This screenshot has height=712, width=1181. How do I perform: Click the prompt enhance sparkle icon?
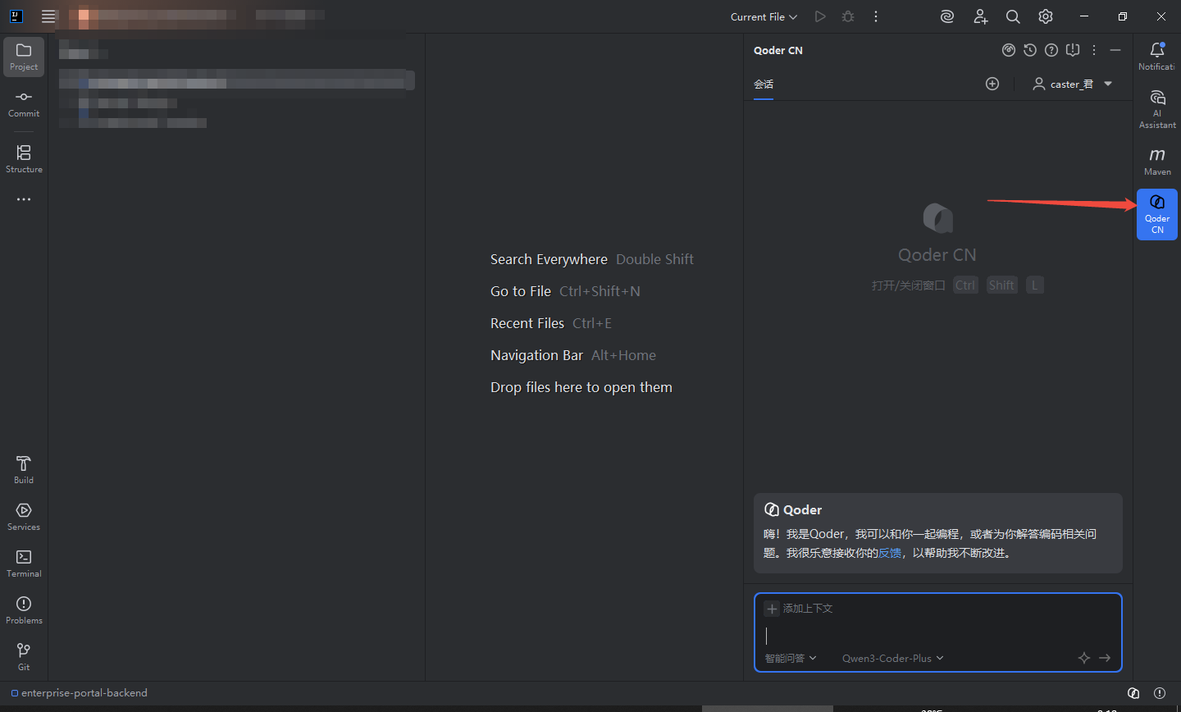click(x=1084, y=658)
